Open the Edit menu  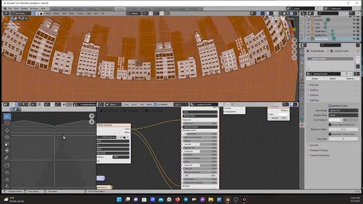pos(16,8)
